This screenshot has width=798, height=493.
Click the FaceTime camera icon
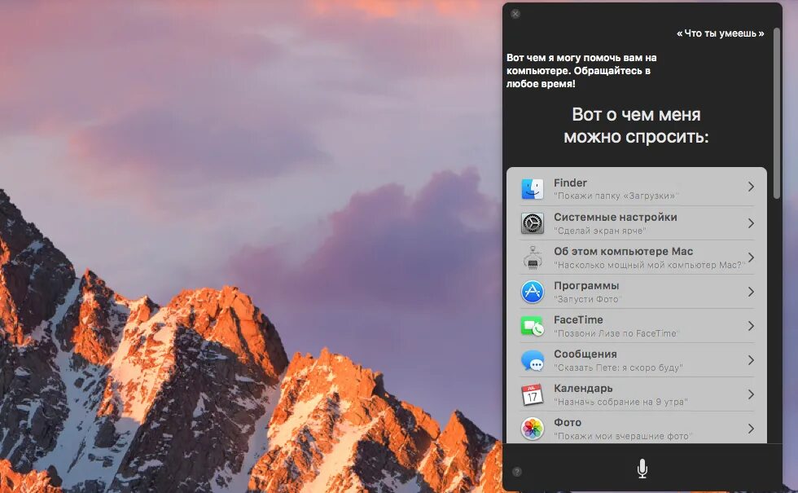pyautogui.click(x=533, y=326)
